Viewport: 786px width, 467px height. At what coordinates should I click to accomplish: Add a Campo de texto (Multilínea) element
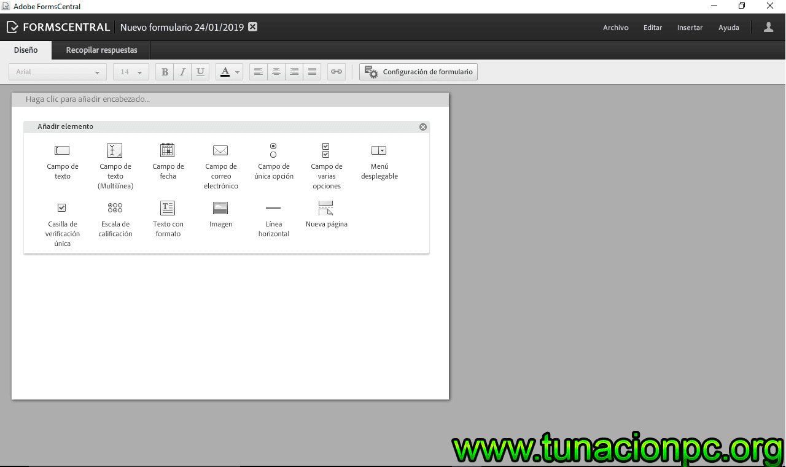coord(115,166)
